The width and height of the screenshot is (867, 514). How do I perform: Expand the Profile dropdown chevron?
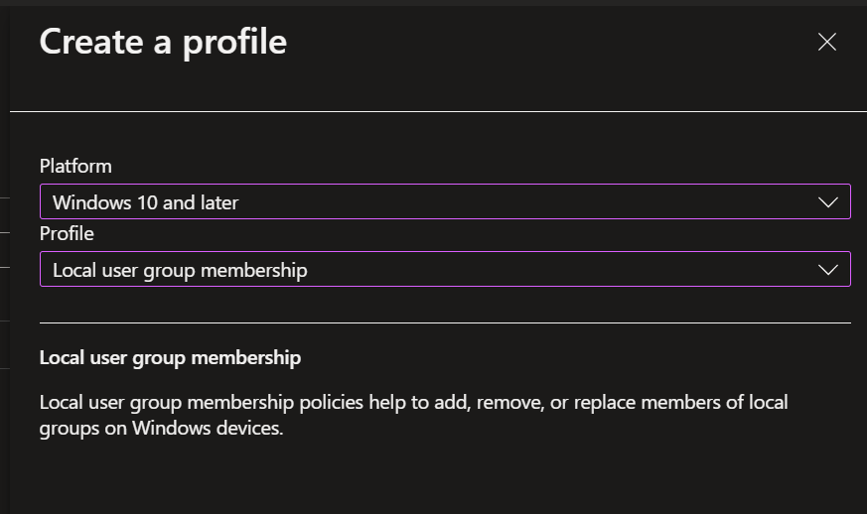(827, 270)
